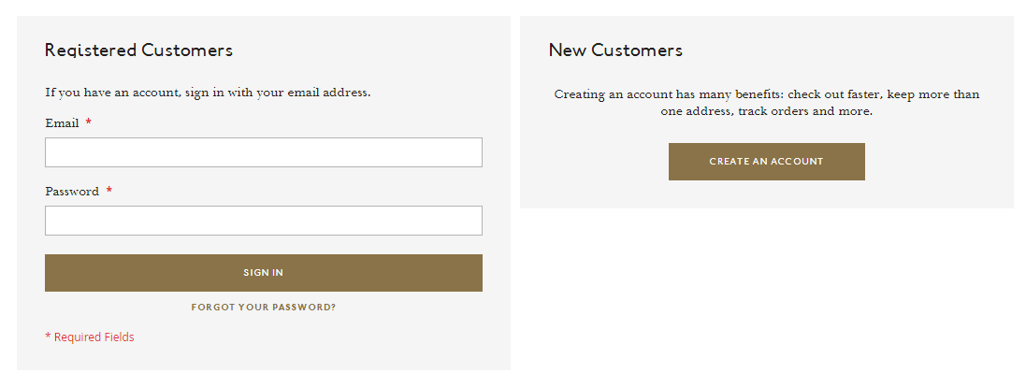Screen dimensions: 1026x387
Task: Focus the Password input field
Action: pyautogui.click(x=263, y=221)
